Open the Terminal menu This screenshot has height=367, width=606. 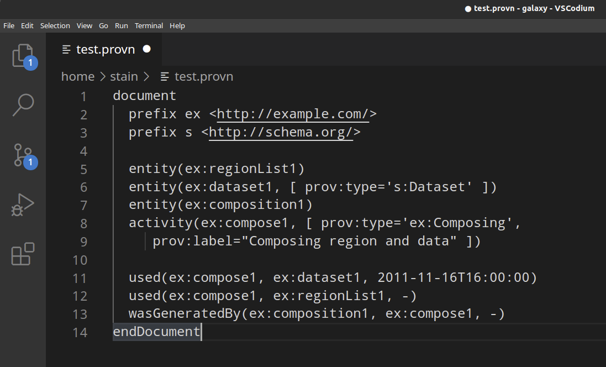click(149, 25)
